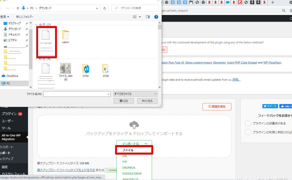Click the 問題を報告 button
This screenshot has width=292, height=180.
[217, 106]
